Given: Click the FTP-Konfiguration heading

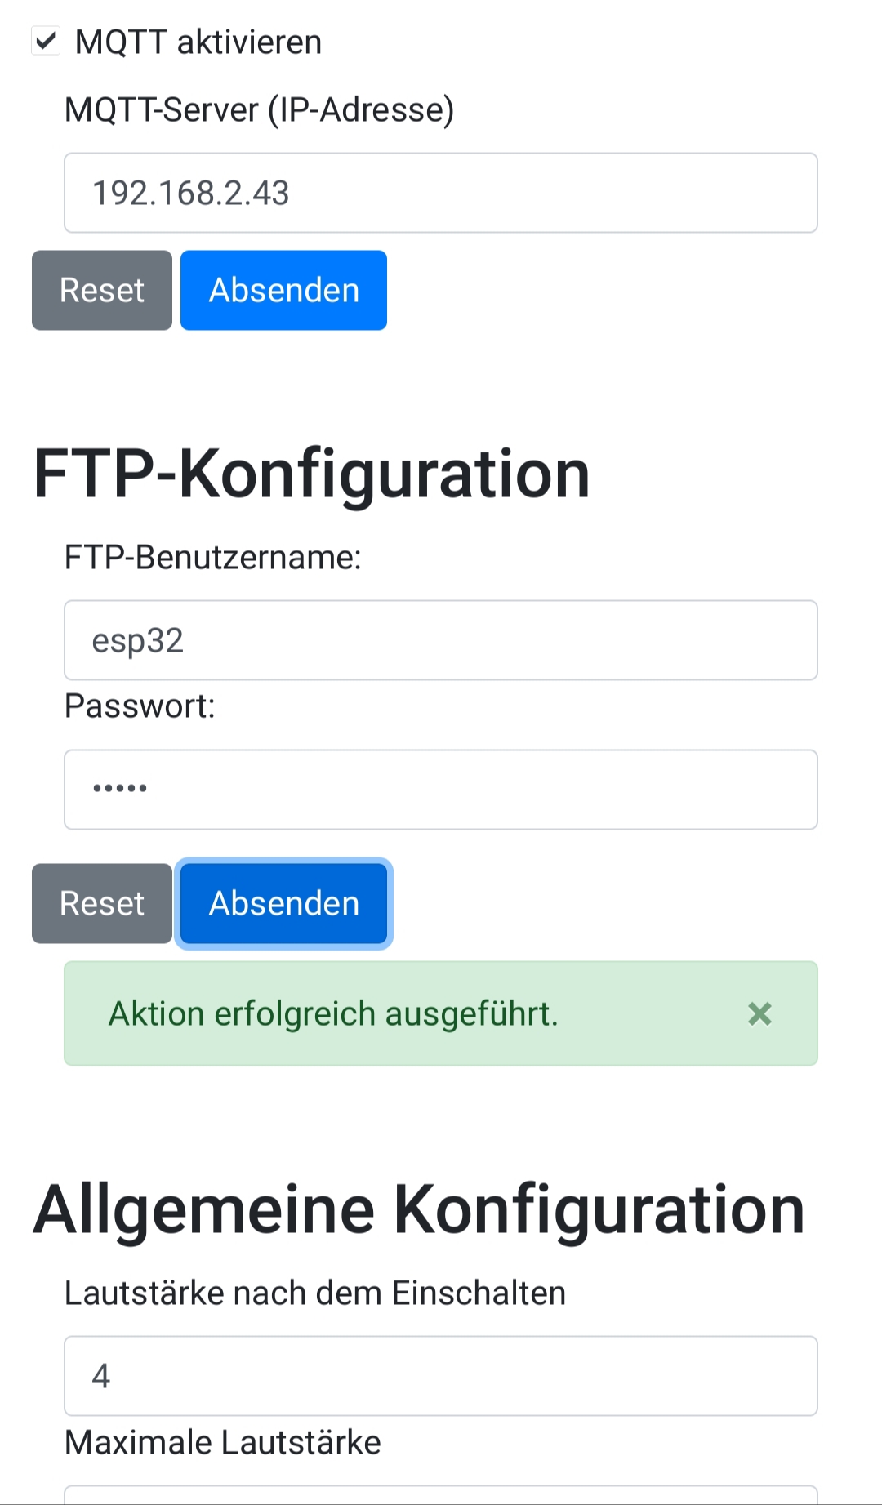Looking at the screenshot, I should [x=311, y=474].
